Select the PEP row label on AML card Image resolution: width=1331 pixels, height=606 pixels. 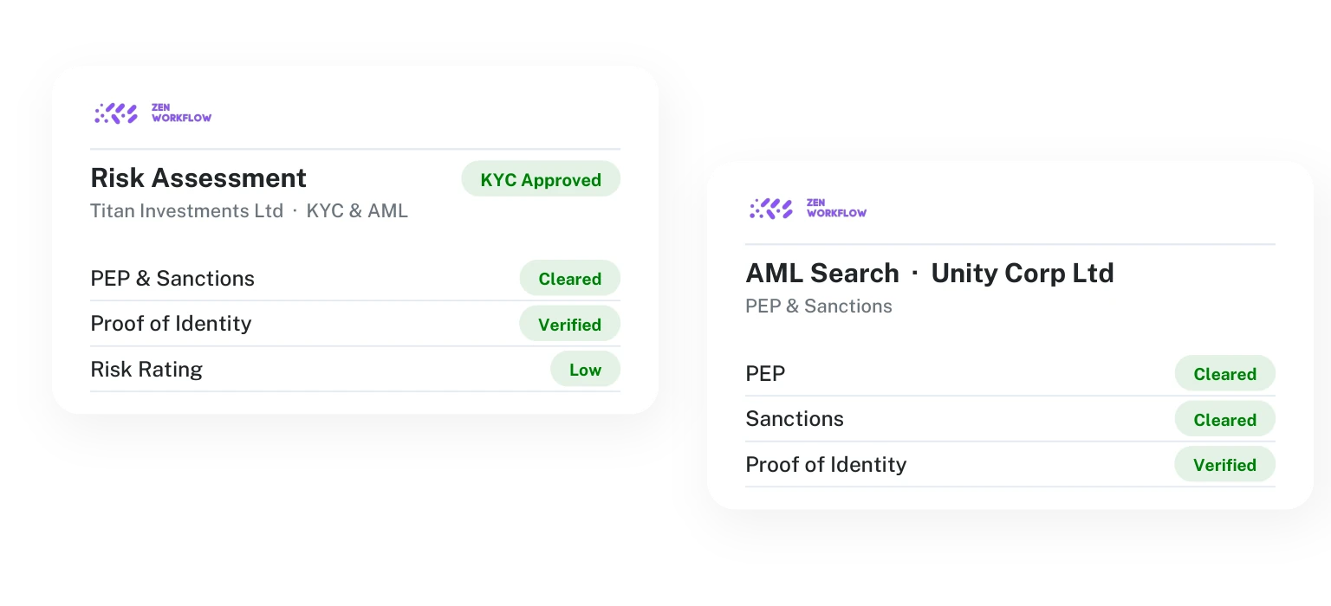765,373
